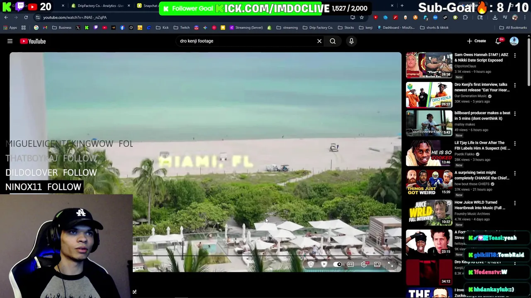Open All Bookmarks folder
The height and width of the screenshot is (298, 531).
click(x=513, y=28)
